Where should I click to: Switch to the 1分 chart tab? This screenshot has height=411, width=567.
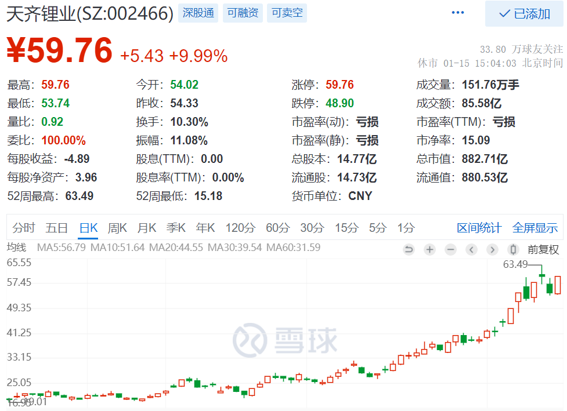[406, 228]
